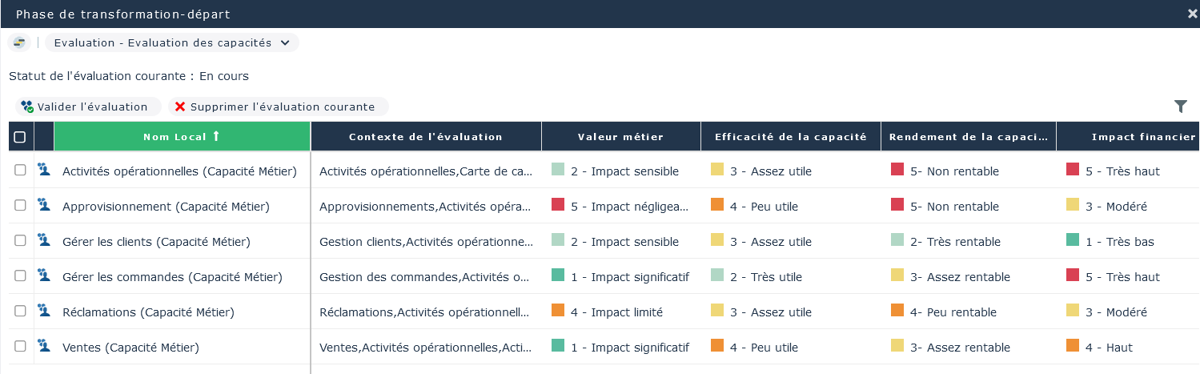The height and width of the screenshot is (374, 1200).
Task: Click the view switcher icon at top left
Action: (19, 42)
